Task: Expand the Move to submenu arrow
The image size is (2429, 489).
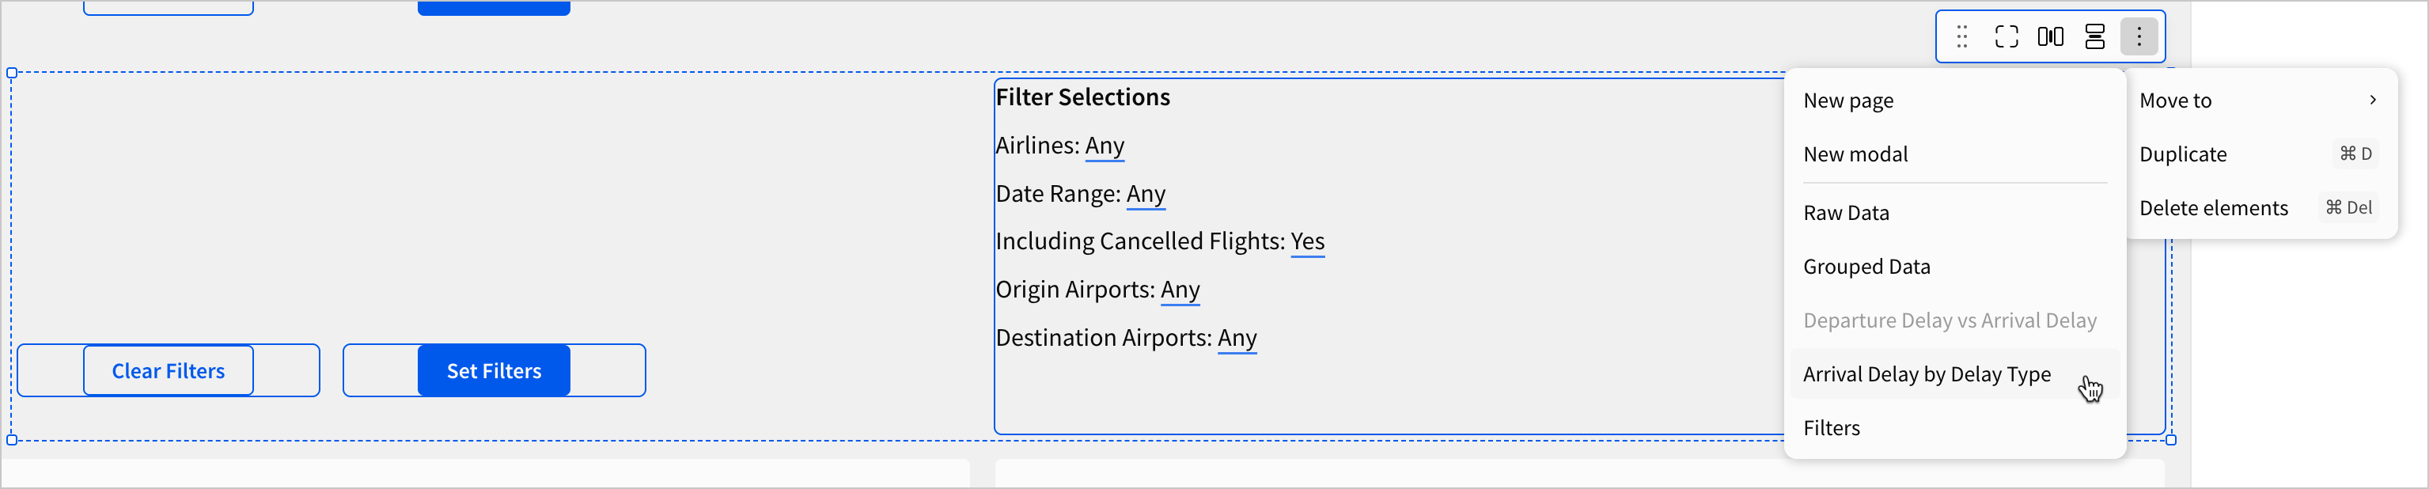Action: point(2372,100)
